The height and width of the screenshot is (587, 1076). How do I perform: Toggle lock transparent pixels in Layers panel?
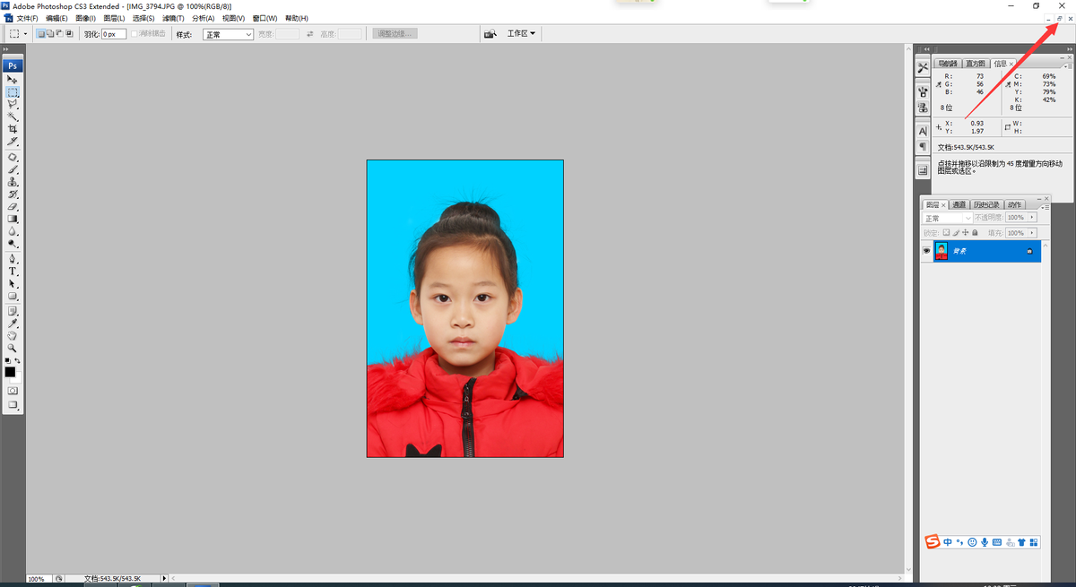946,233
